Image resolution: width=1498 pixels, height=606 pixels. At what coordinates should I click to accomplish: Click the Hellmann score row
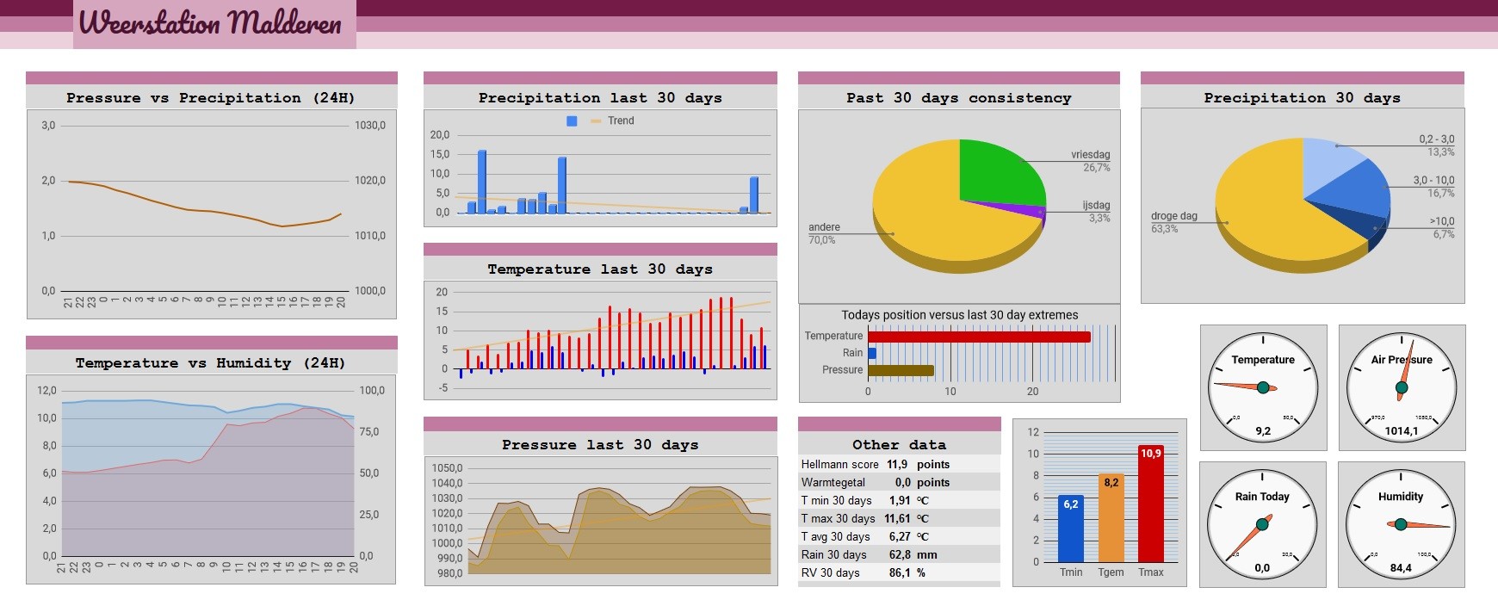pos(899,464)
